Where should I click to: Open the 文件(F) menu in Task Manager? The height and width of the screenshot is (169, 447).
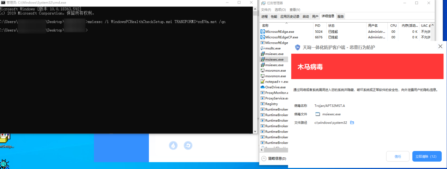(x=266, y=10)
